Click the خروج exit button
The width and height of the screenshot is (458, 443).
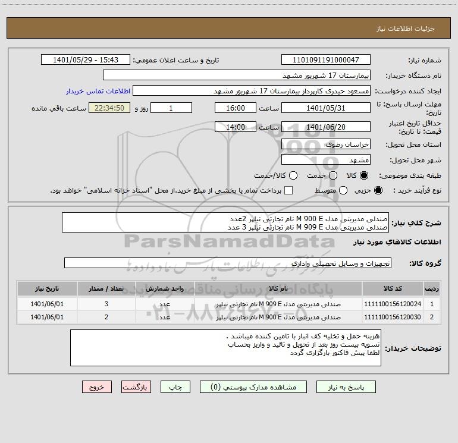(97, 387)
